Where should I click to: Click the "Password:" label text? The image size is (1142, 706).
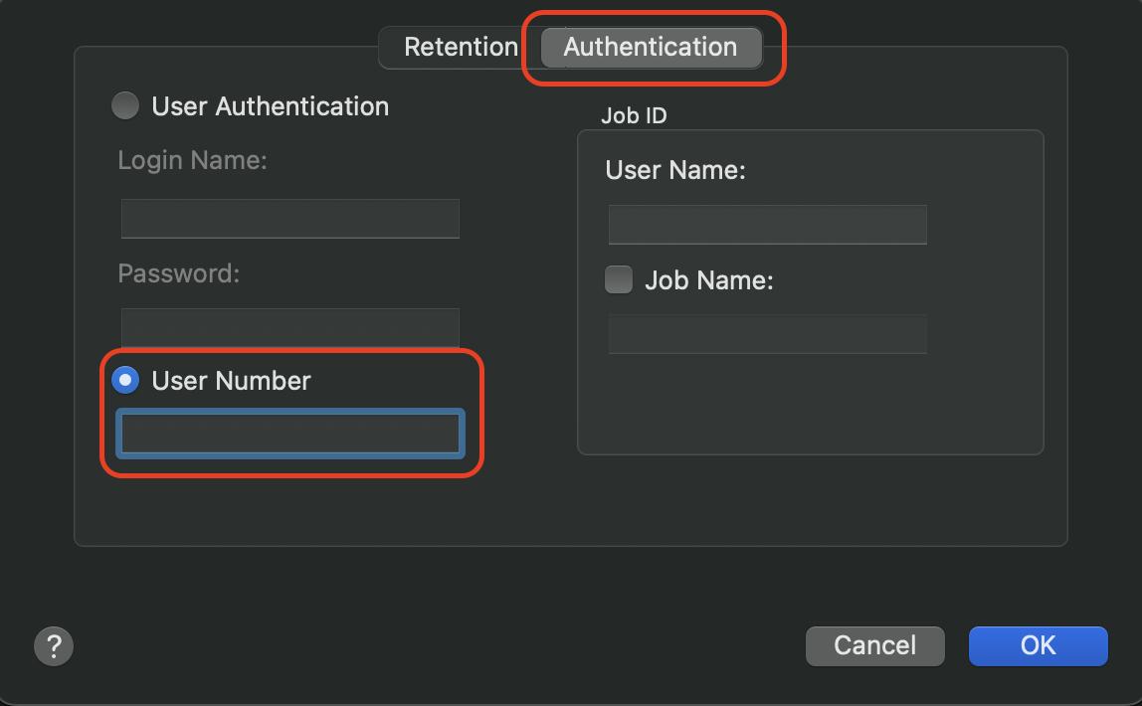pyautogui.click(x=179, y=273)
